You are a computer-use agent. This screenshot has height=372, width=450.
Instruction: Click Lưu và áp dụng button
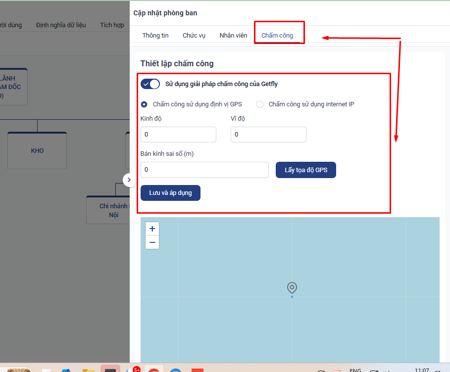coord(170,193)
